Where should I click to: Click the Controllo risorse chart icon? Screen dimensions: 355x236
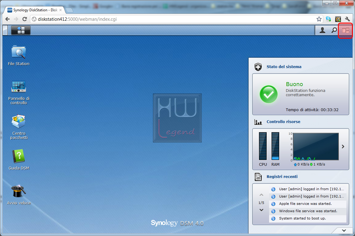click(x=258, y=122)
